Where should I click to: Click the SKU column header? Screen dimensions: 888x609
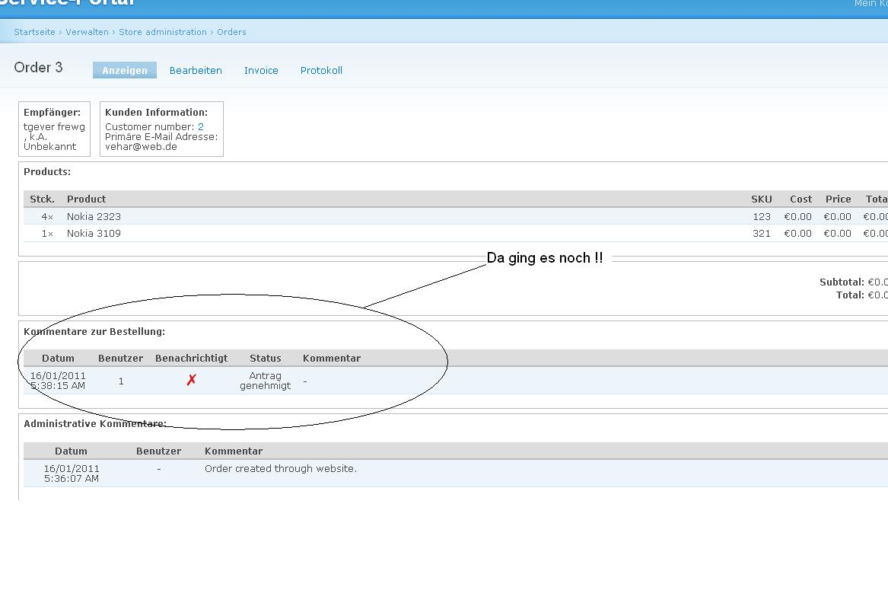click(x=761, y=199)
